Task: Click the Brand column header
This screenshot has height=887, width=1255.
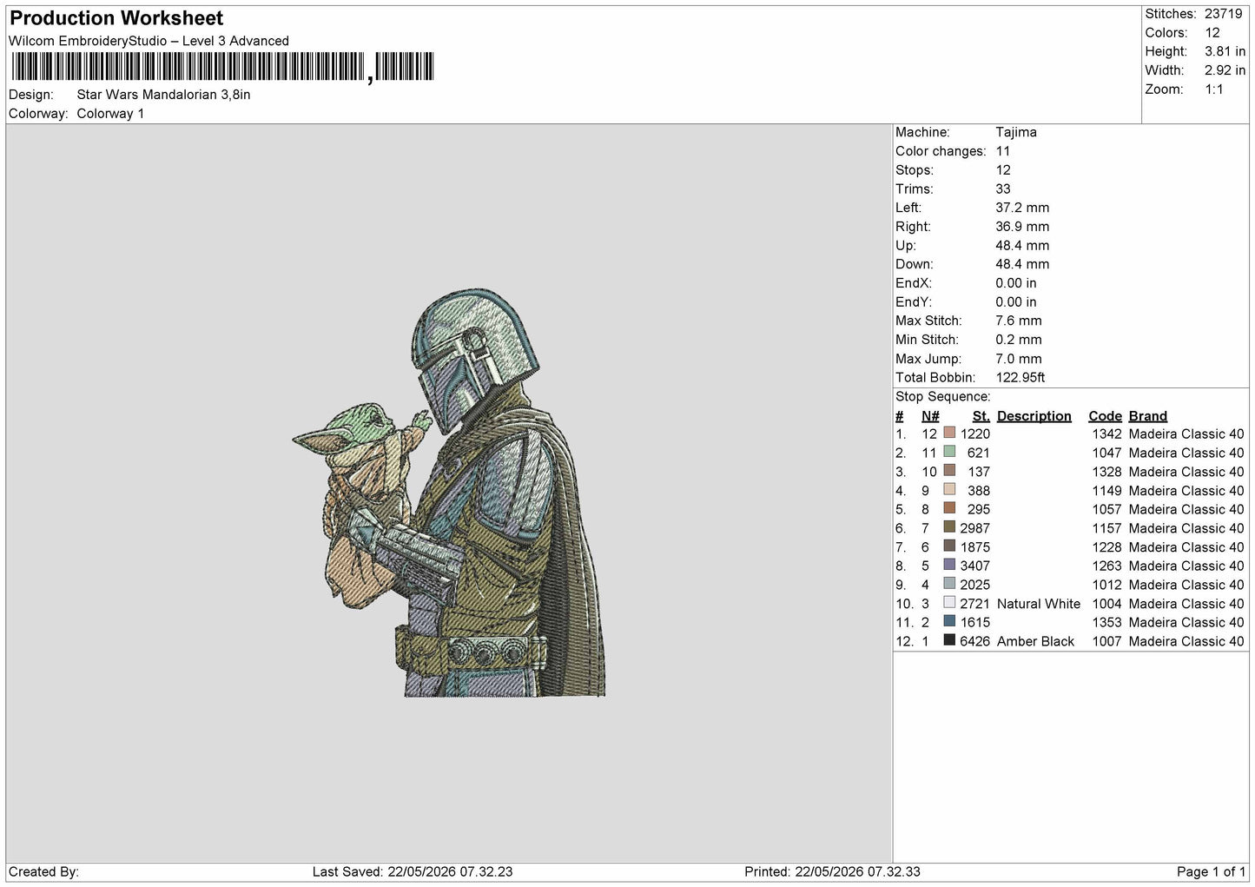Action: pyautogui.click(x=1148, y=416)
